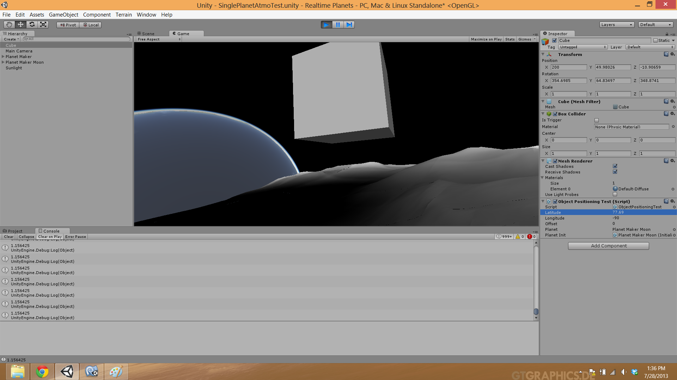Toggle Maximize on Play

tap(486, 39)
